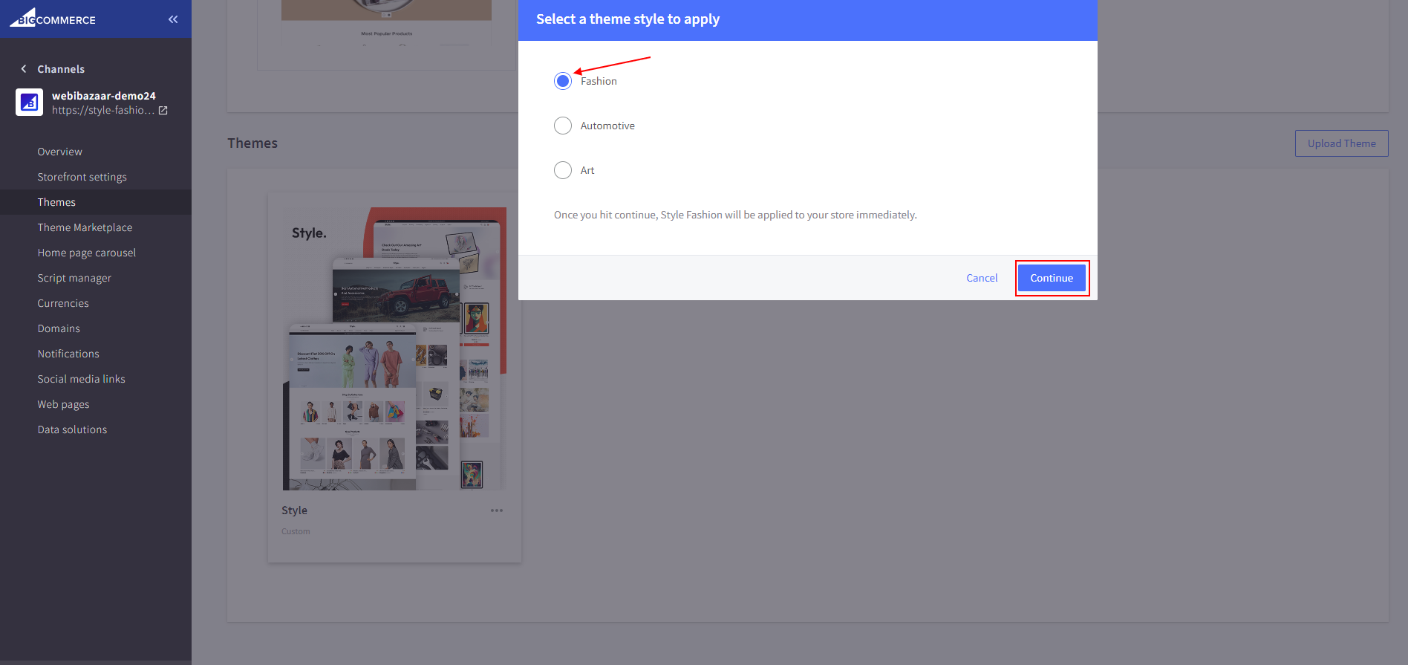
Task: Click the Style theme preview thumbnail
Action: point(394,349)
